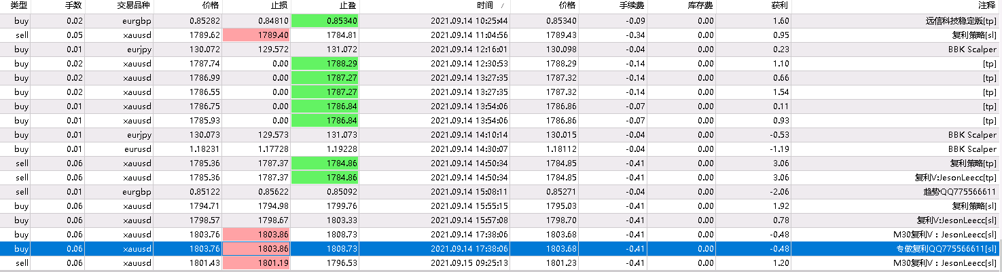Click the time 2021.09.14 15:55:15
The image size is (1002, 272).
pyautogui.click(x=469, y=206)
